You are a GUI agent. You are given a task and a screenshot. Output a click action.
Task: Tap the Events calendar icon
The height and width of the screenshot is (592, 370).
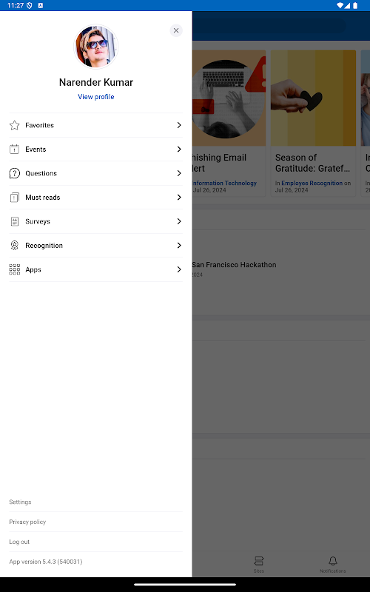click(x=14, y=149)
